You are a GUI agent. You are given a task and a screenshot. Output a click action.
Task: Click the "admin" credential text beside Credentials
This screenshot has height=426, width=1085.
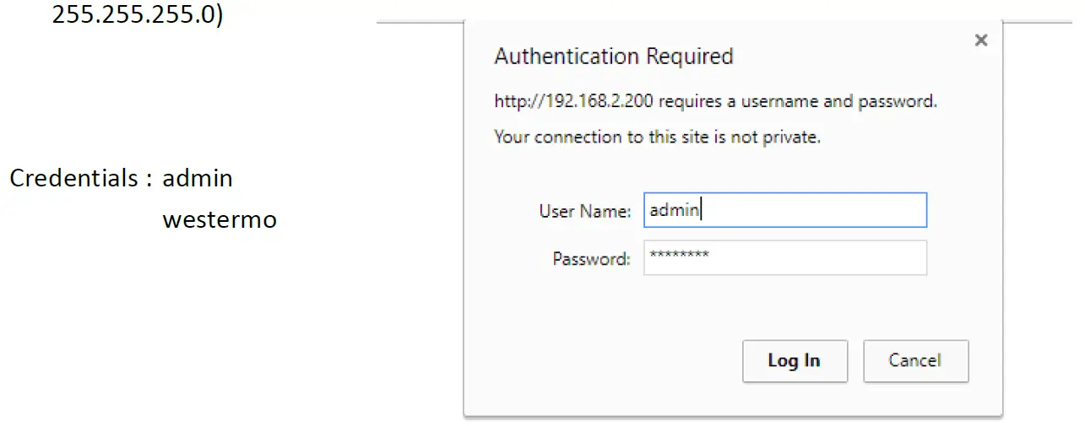point(197,179)
